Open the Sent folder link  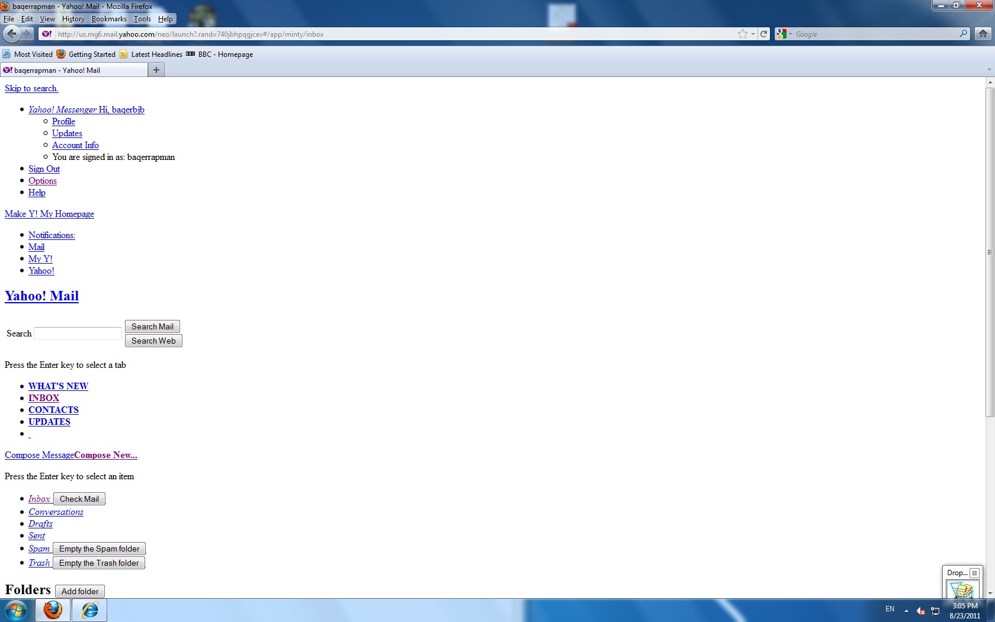coord(37,536)
